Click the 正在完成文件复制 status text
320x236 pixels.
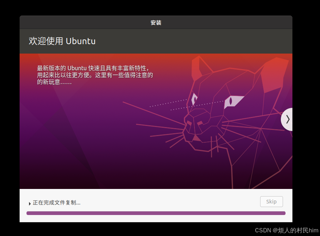[x=57, y=203]
